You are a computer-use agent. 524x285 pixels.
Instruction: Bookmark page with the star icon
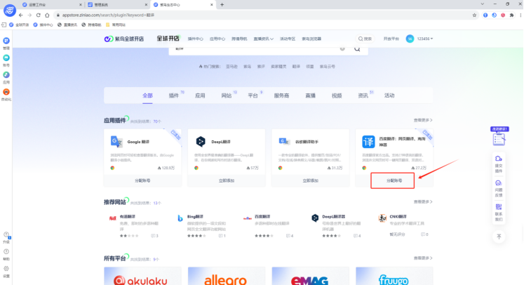point(474,15)
